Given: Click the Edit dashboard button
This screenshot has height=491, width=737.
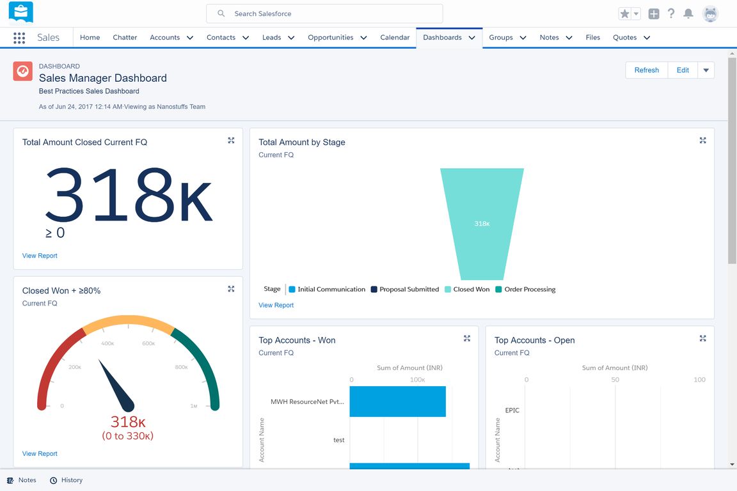Looking at the screenshot, I should click(683, 70).
